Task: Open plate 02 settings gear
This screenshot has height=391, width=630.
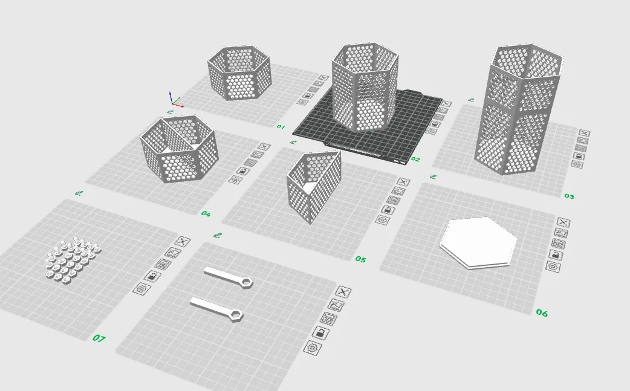Action: coord(432,131)
